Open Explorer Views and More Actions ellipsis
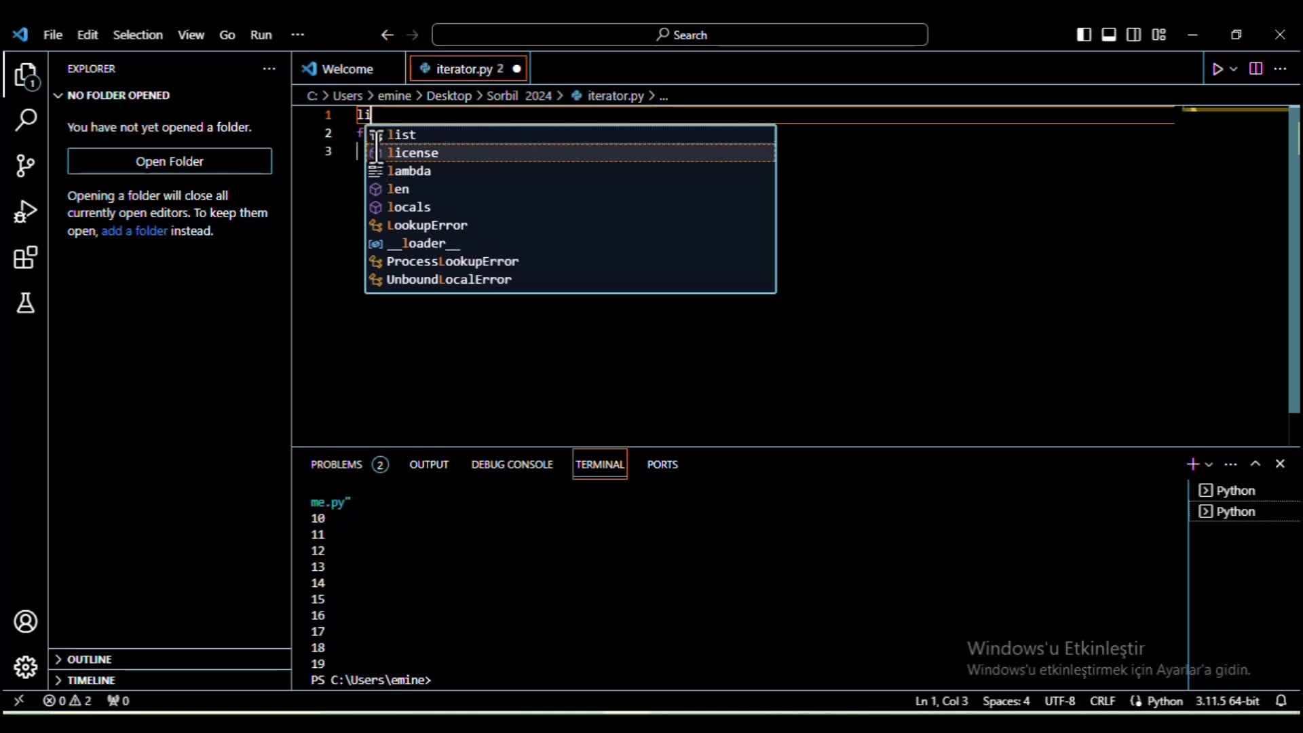The width and height of the screenshot is (1303, 733). coord(269,69)
